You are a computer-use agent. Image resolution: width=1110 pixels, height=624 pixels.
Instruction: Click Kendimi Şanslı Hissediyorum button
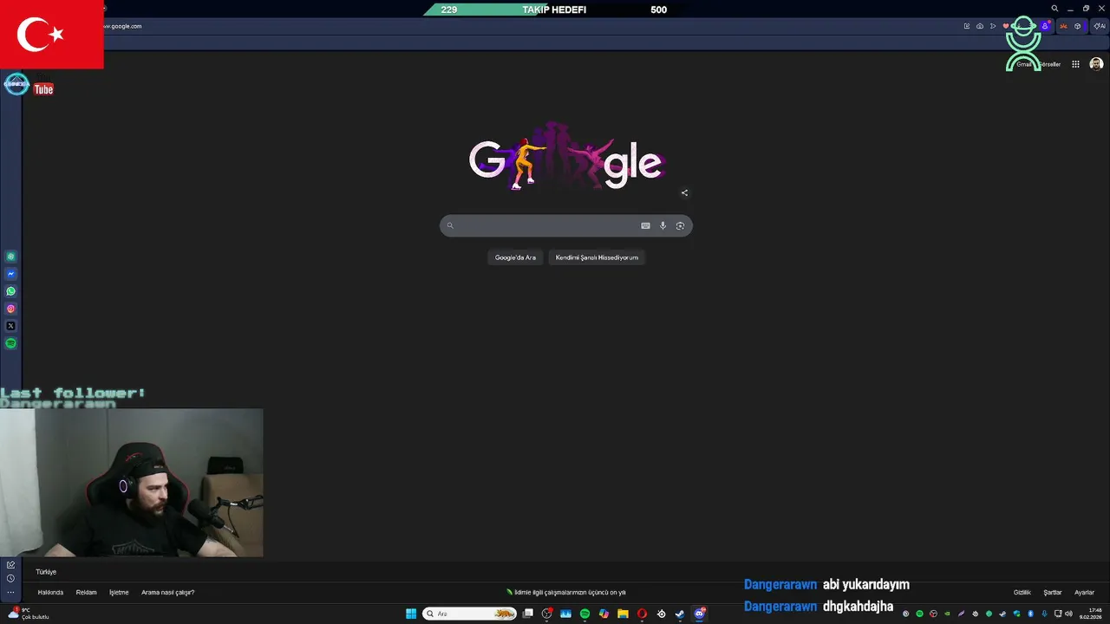pyautogui.click(x=597, y=257)
